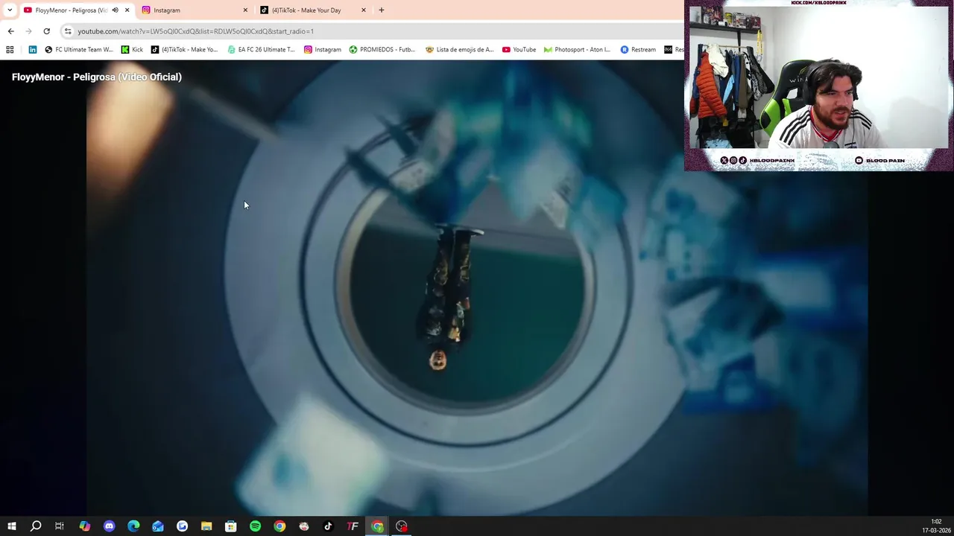This screenshot has height=536, width=954.
Task: Close the FloyyMenor - Peligrosa tab
Action: tap(127, 10)
